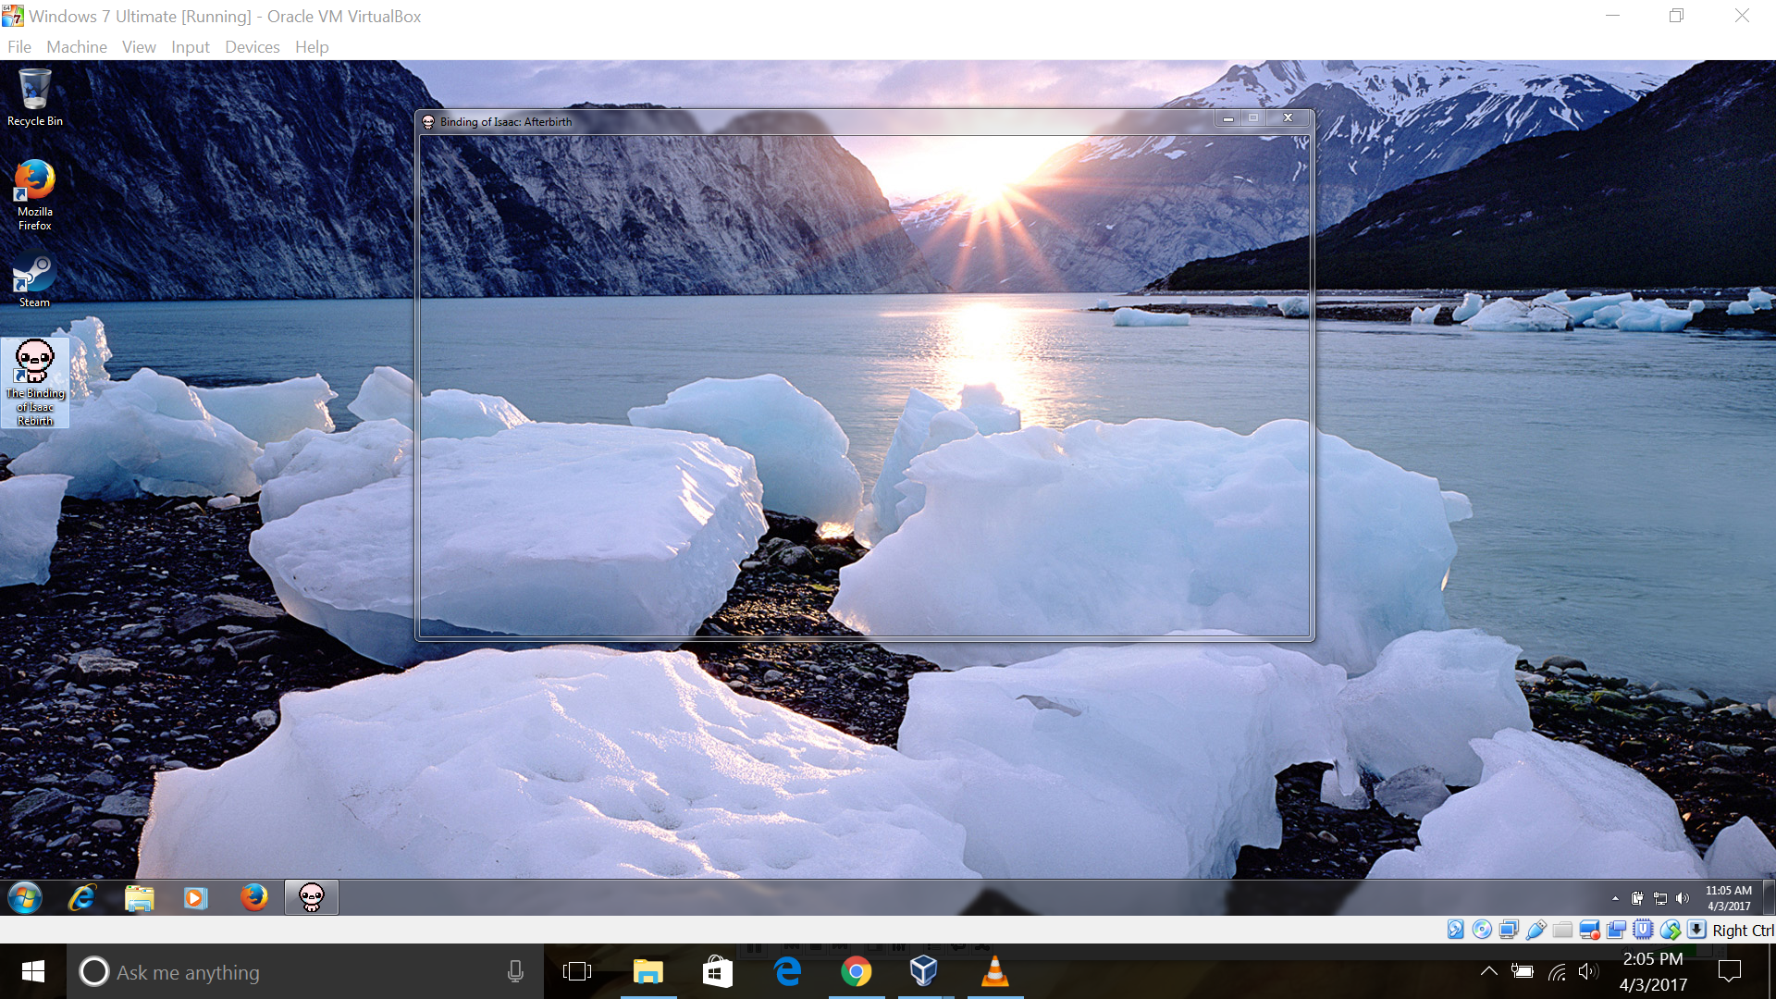
Task: Click the host volume tray icon
Action: point(1588,971)
